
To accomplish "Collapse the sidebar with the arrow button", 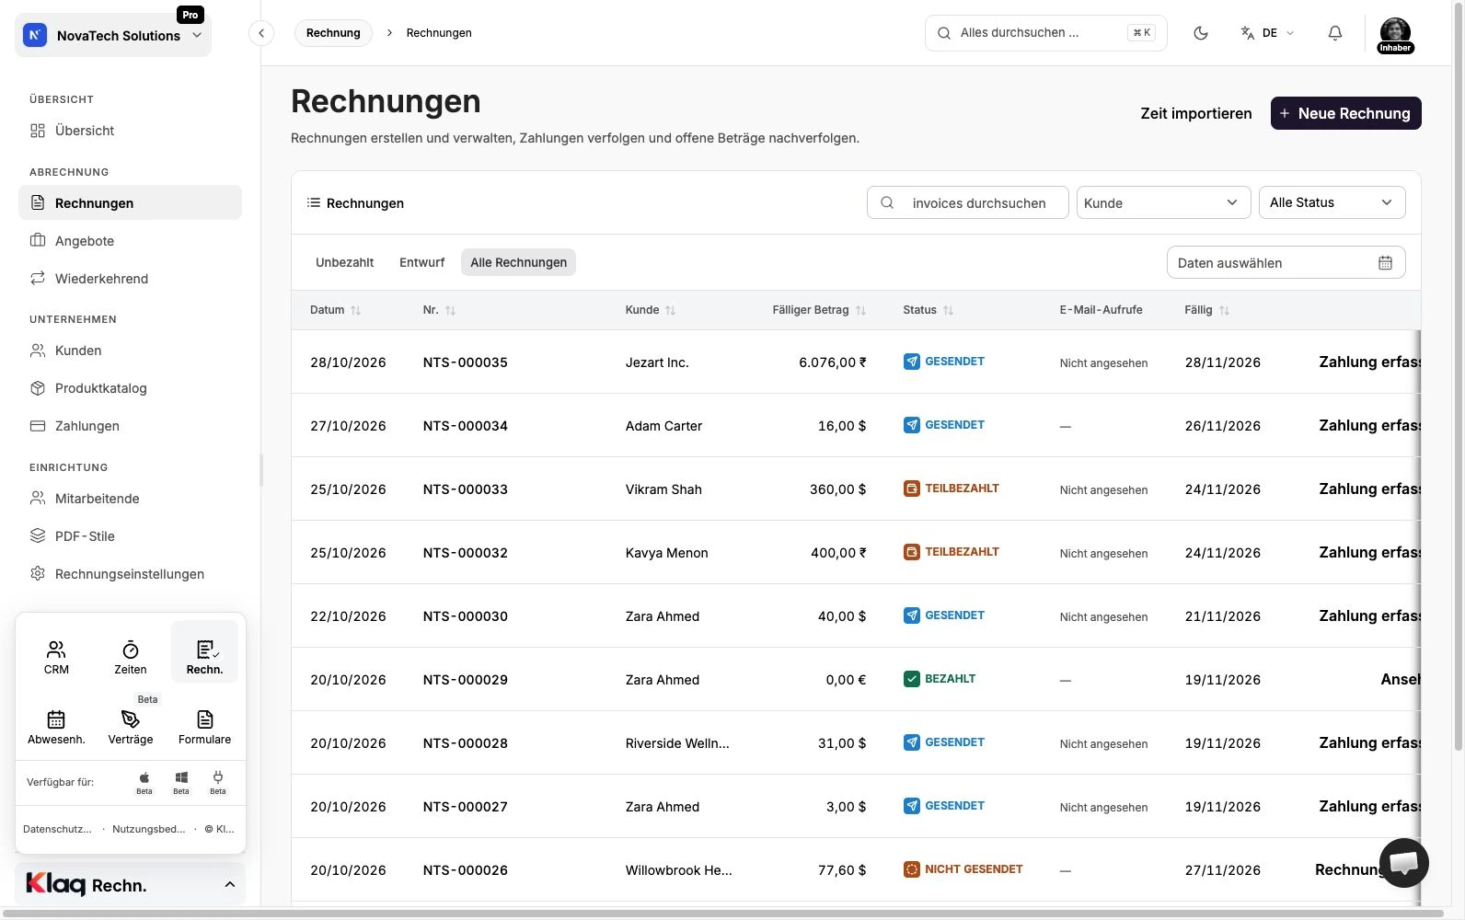I will pyautogui.click(x=261, y=33).
